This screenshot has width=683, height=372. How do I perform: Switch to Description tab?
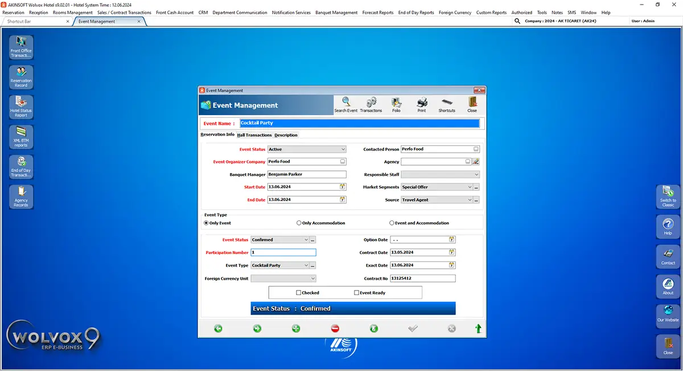tap(286, 135)
